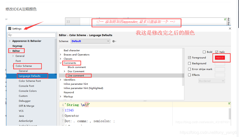This screenshot has height=137, width=239.
Task: Click the search magnifier icon in settings
Action: pos(10,35)
